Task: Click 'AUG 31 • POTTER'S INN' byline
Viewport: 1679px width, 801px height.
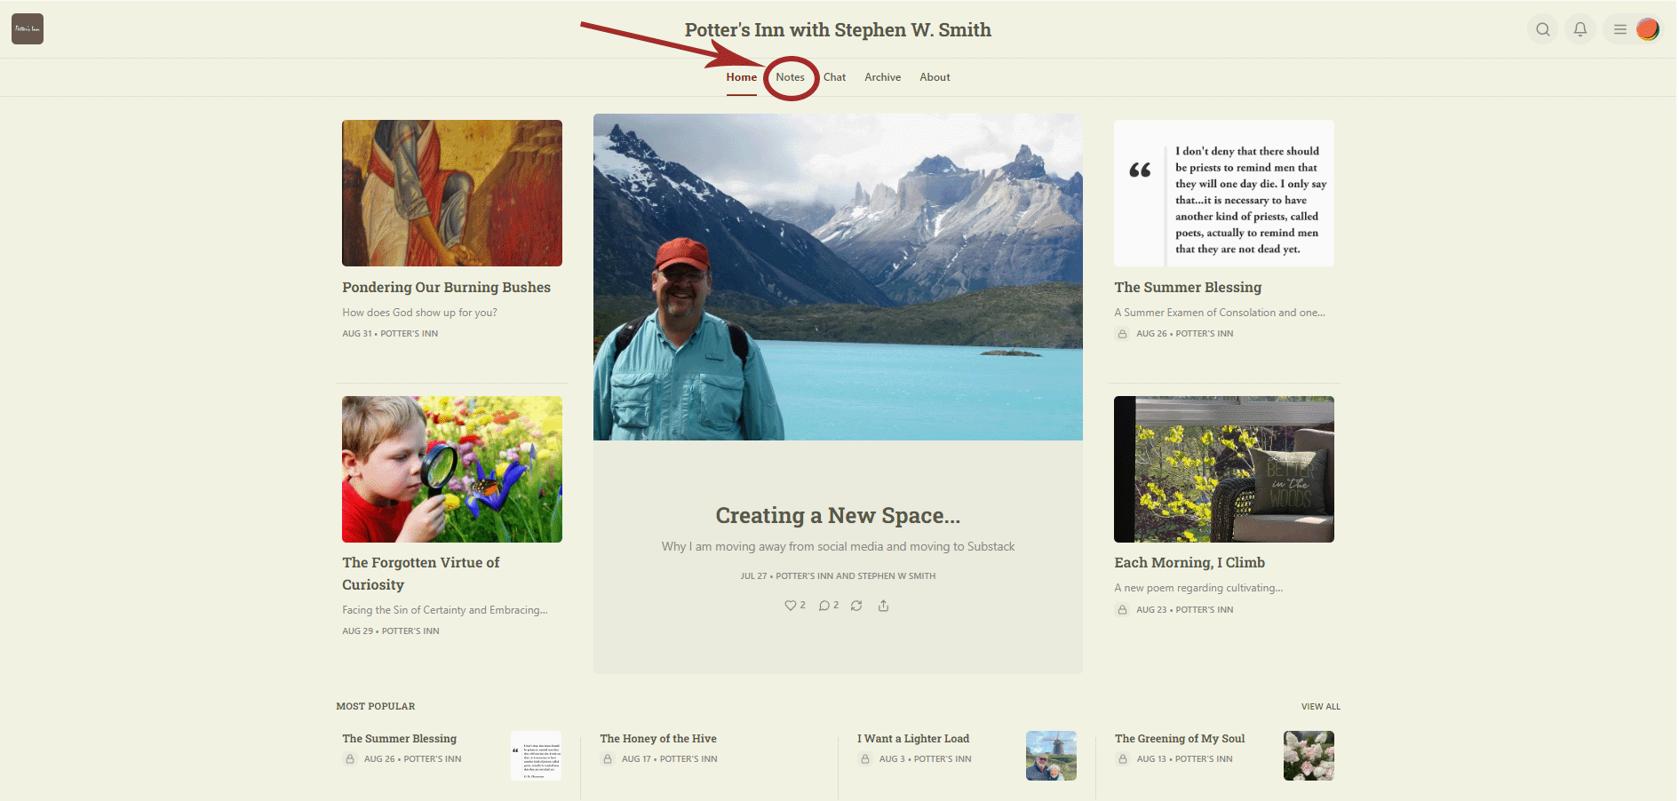Action: [390, 334]
